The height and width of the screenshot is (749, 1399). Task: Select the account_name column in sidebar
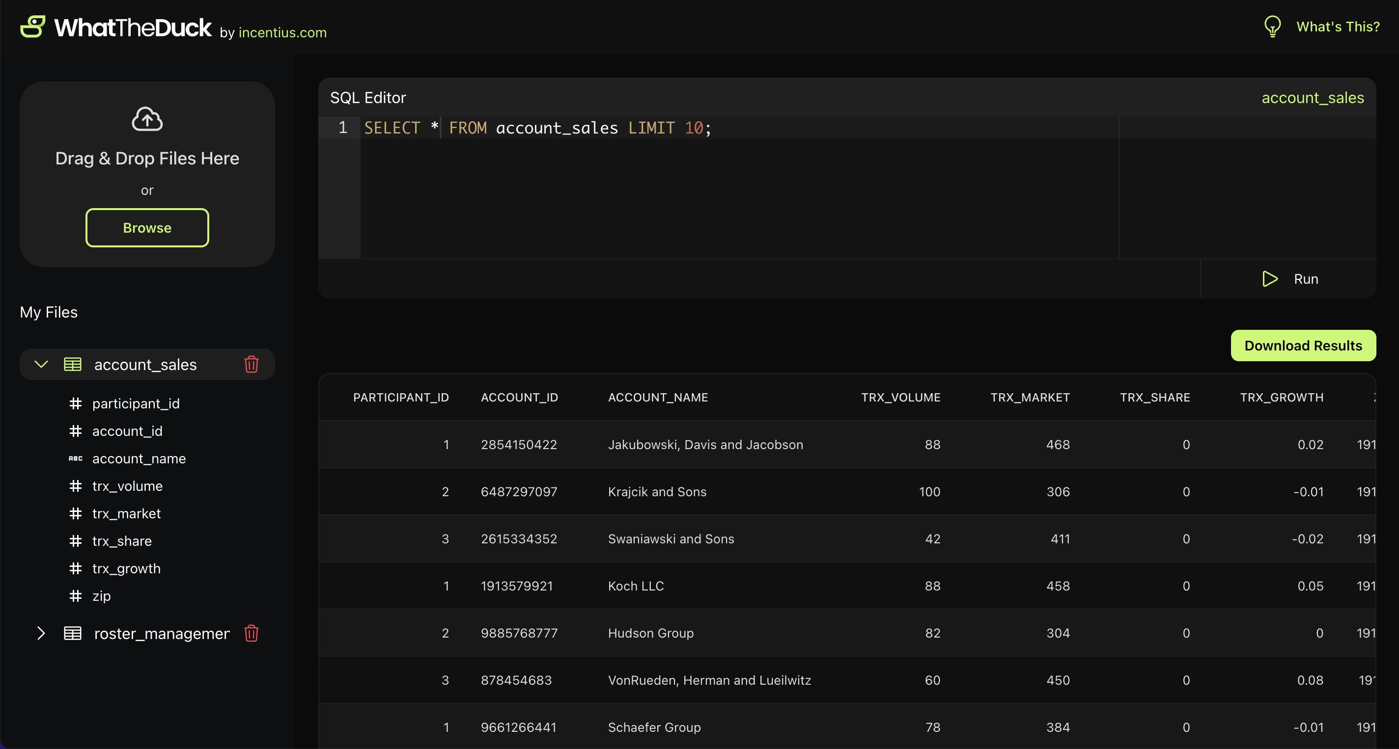tap(139, 458)
